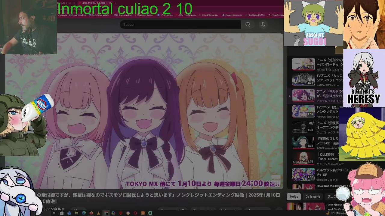Open the OverClocked ReMix bookmark
The width and height of the screenshot is (385, 216).
pos(255,15)
